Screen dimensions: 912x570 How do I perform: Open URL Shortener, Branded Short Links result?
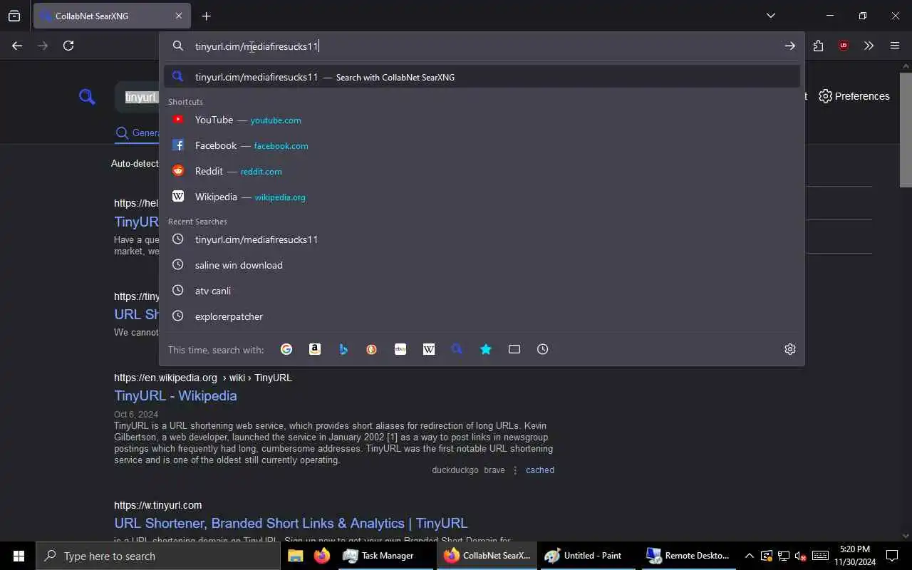[x=291, y=523]
